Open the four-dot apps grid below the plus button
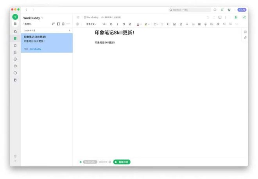 [x=15, y=24]
